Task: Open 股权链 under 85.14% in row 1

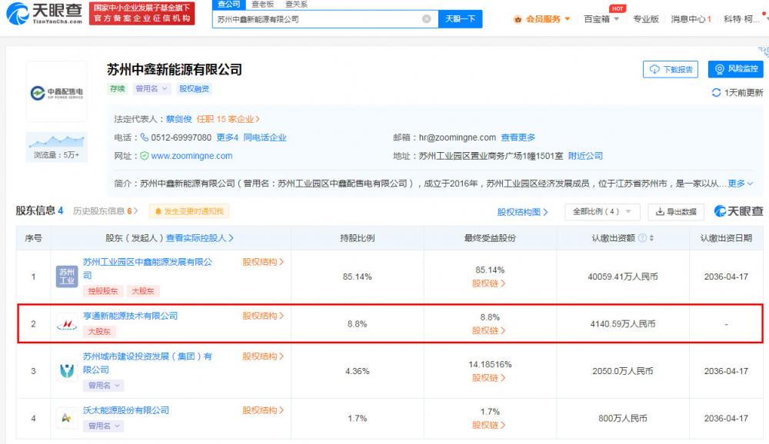Action: 488,283
